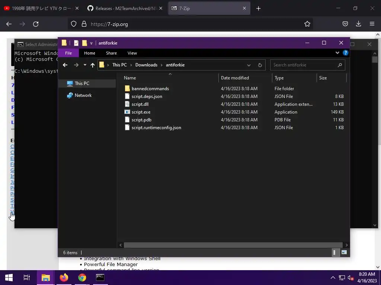Open the Share ribbon tab
The image size is (381, 285).
[111, 53]
